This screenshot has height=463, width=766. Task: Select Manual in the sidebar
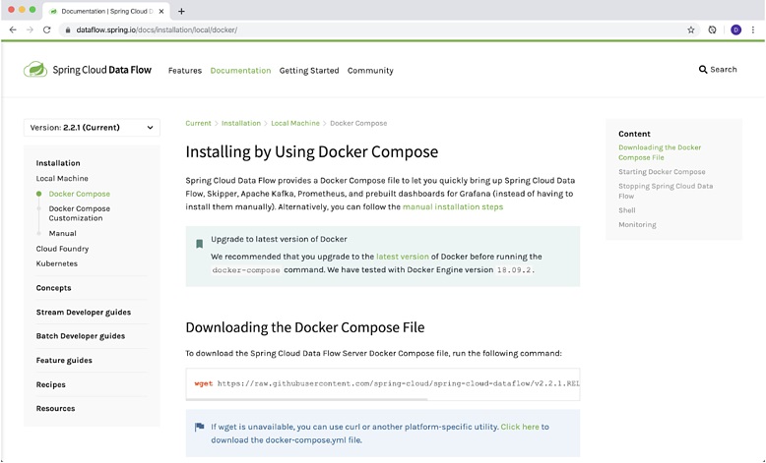(63, 233)
